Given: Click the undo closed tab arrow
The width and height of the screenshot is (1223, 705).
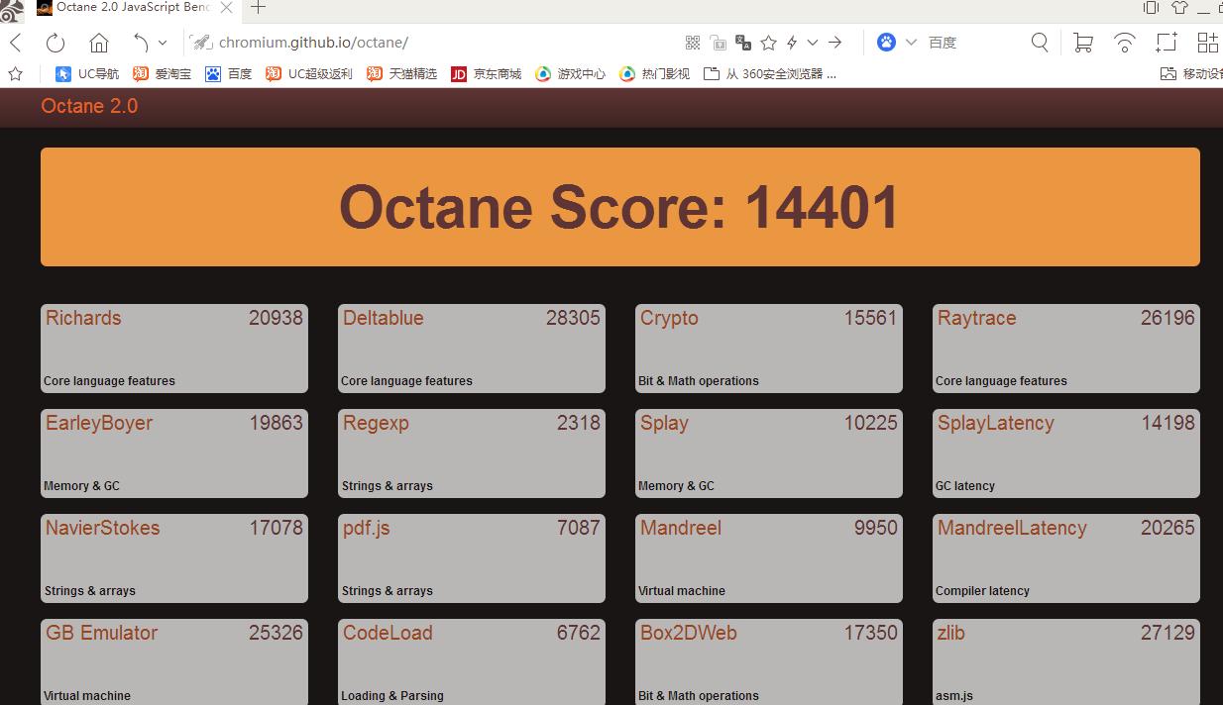Looking at the screenshot, I should coord(140,43).
